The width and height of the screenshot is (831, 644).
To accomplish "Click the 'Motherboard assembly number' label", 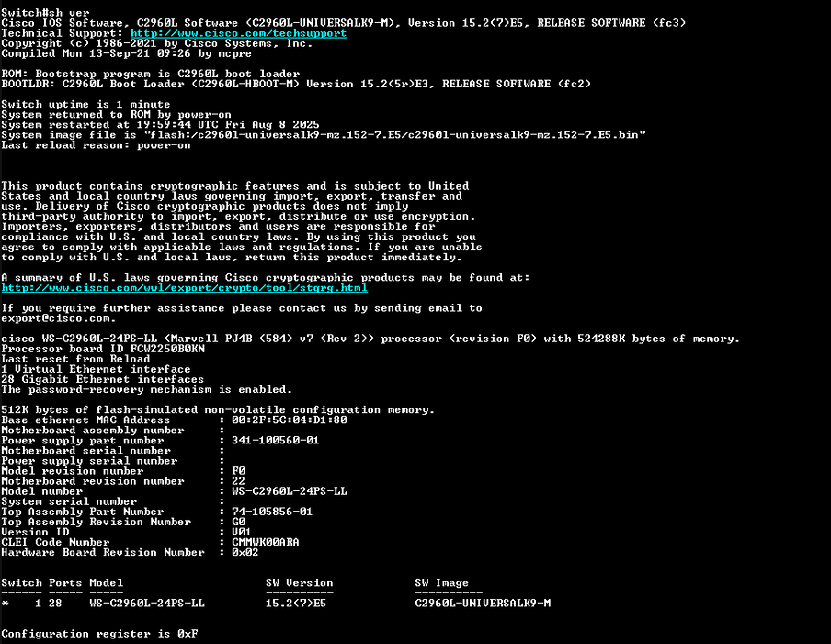I will tap(93, 431).
